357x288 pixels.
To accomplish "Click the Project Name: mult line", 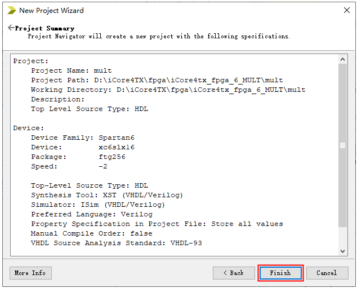I will click(x=71, y=70).
